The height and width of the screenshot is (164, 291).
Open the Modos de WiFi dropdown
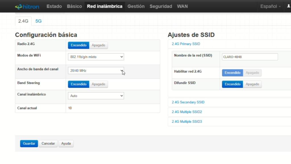point(96,57)
